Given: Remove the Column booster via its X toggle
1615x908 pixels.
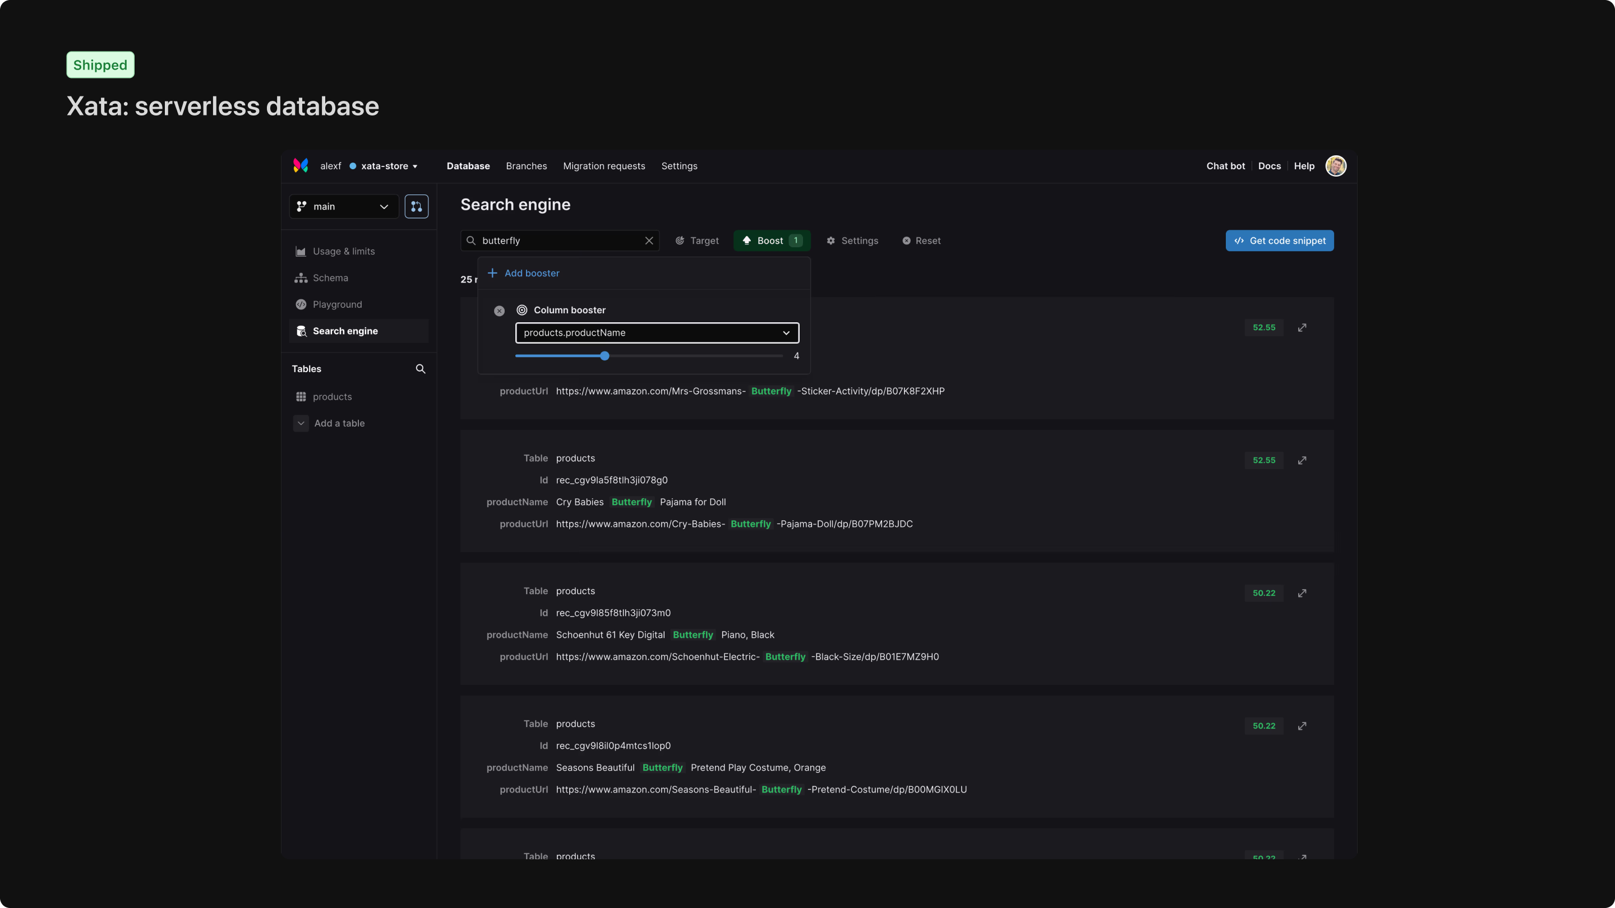Looking at the screenshot, I should (x=499, y=310).
